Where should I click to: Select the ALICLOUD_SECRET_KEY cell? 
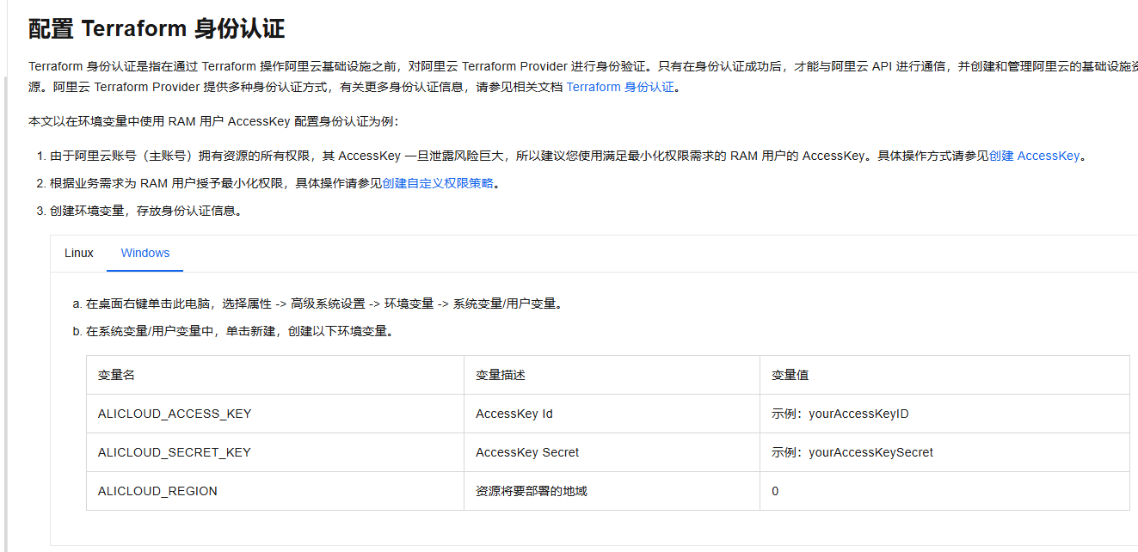275,452
